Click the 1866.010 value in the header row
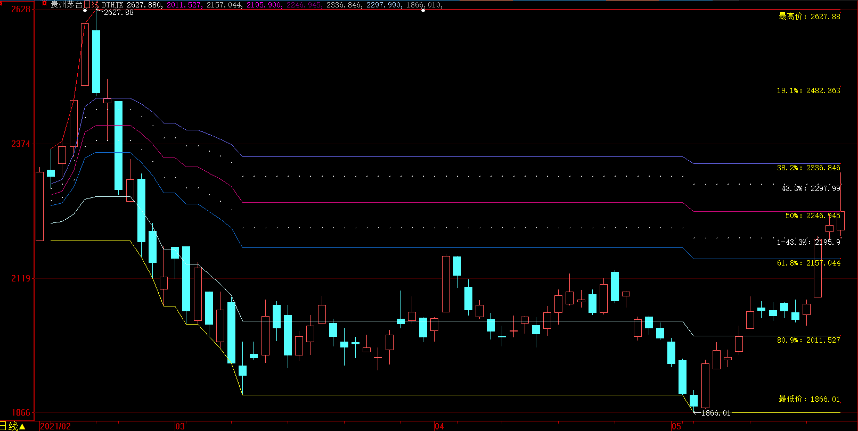The image size is (858, 431). tap(424, 5)
